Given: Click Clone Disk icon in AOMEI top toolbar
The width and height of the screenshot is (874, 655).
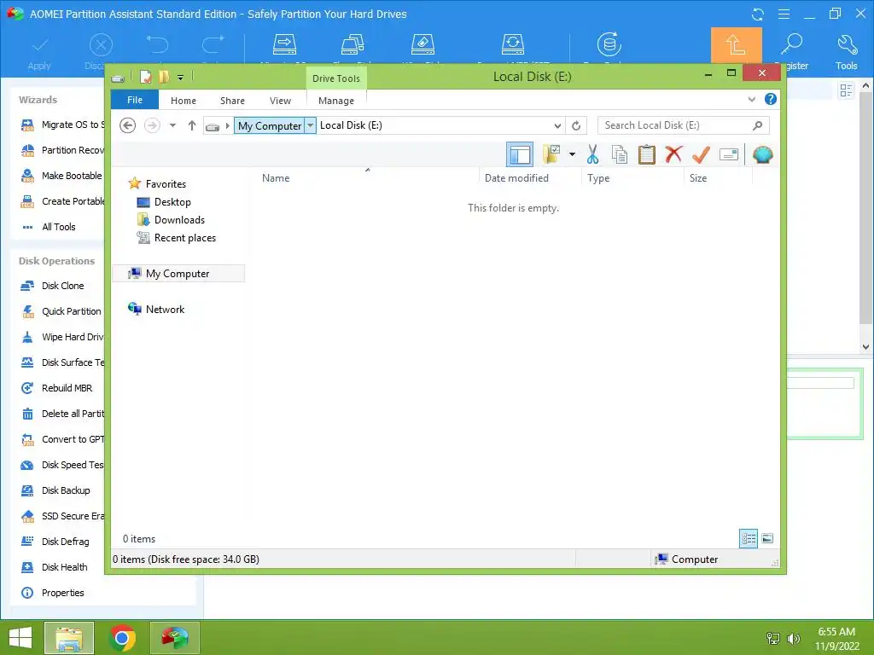Looking at the screenshot, I should pyautogui.click(x=353, y=44).
